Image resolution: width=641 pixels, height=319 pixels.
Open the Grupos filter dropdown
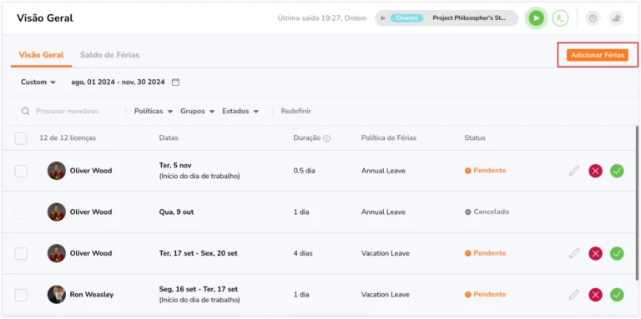click(198, 111)
